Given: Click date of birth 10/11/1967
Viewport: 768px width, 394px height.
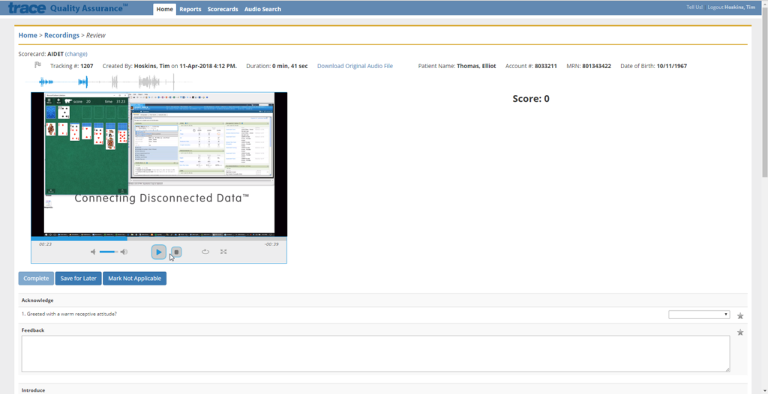Looking at the screenshot, I should [671, 66].
